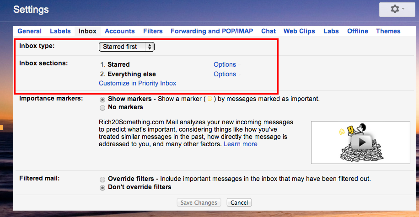Open Options for Everything else section
The width and height of the screenshot is (419, 217).
[x=225, y=74]
